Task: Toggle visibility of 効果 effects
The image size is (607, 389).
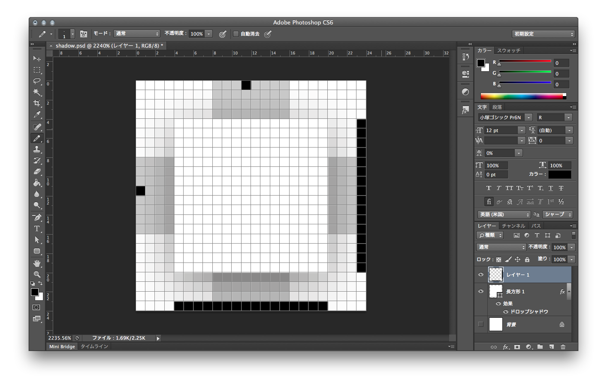Action: (x=498, y=304)
